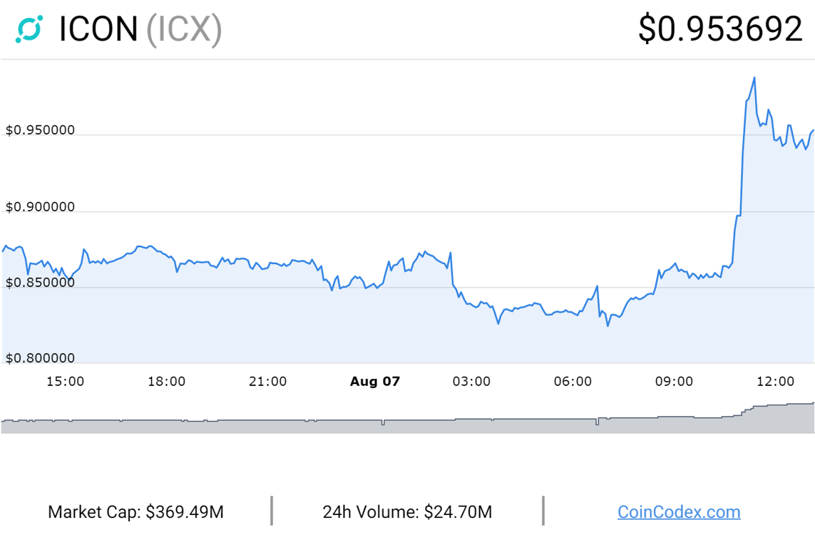The width and height of the screenshot is (815, 547).
Task: Click the 18:00 time axis label
Action: tap(166, 382)
